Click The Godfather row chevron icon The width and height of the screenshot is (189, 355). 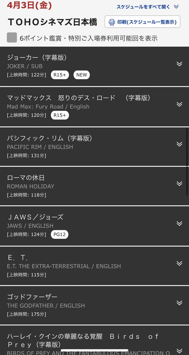pos(179,303)
